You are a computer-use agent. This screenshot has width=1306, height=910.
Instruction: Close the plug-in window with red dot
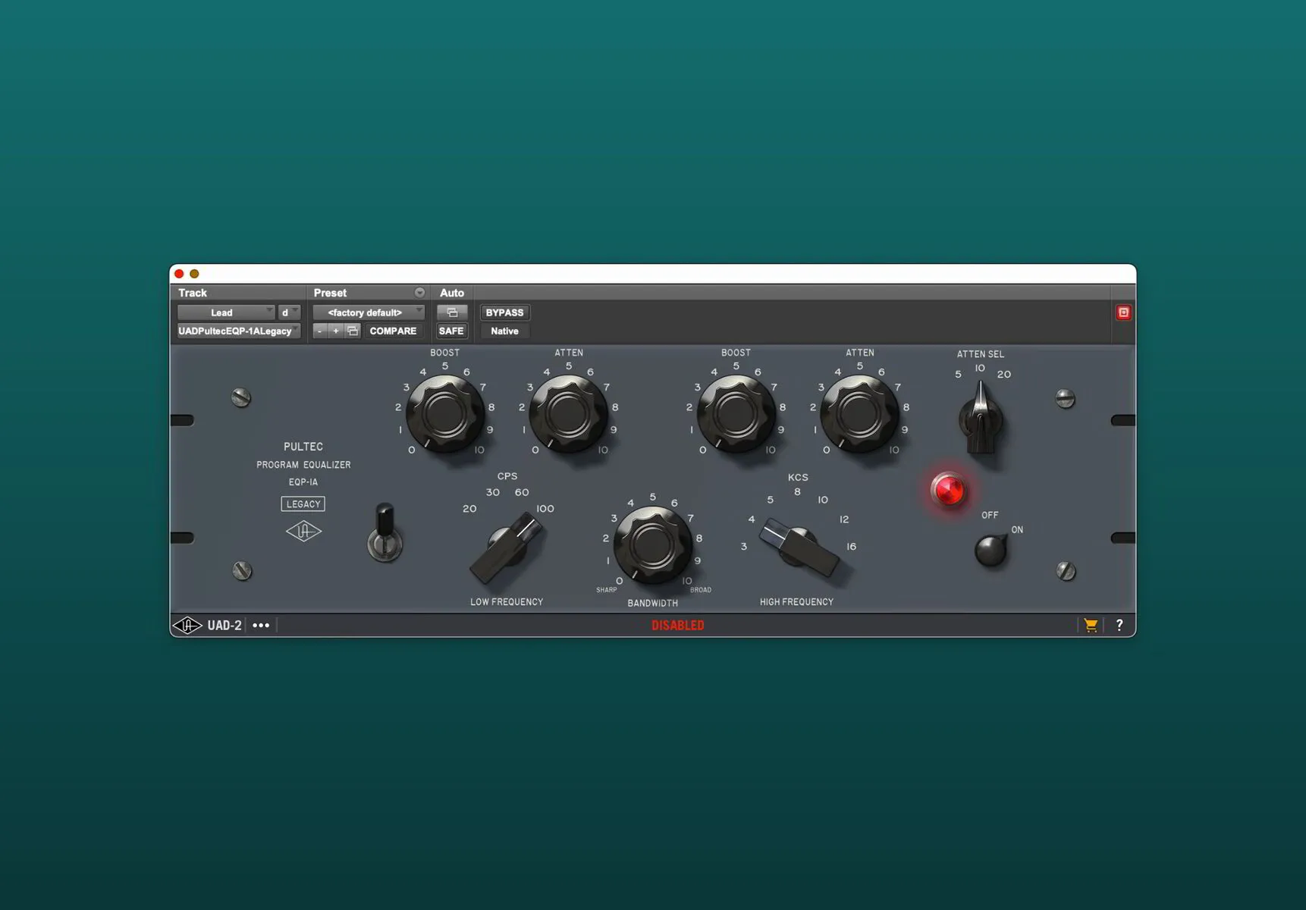179,274
